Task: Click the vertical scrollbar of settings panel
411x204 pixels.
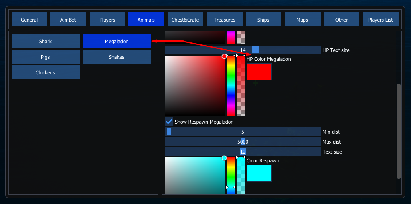Action: coord(398,131)
